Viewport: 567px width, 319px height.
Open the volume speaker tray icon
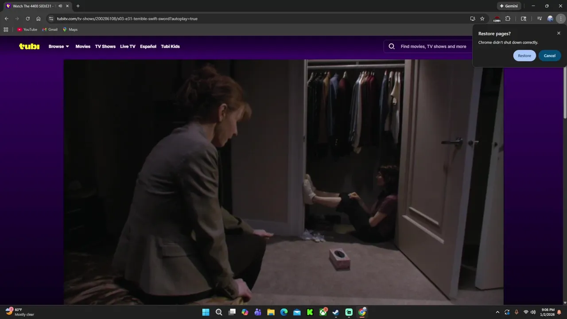click(533, 312)
